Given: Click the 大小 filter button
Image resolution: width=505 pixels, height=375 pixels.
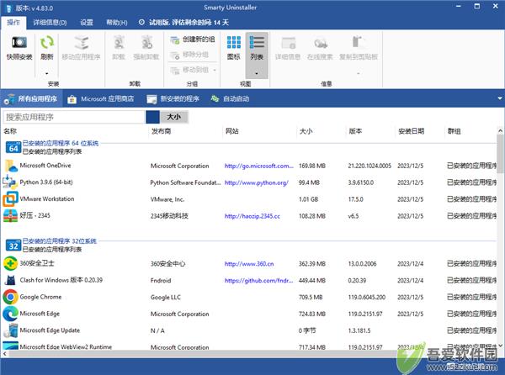Looking at the screenshot, I should click(174, 117).
